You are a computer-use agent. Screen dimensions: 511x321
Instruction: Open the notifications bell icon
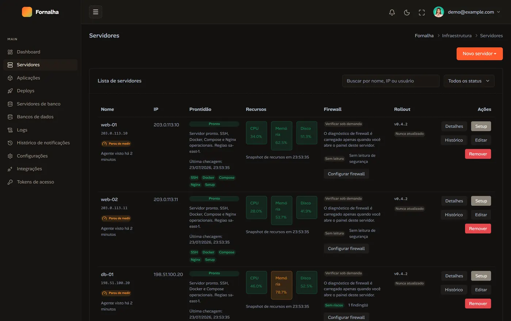(x=392, y=12)
